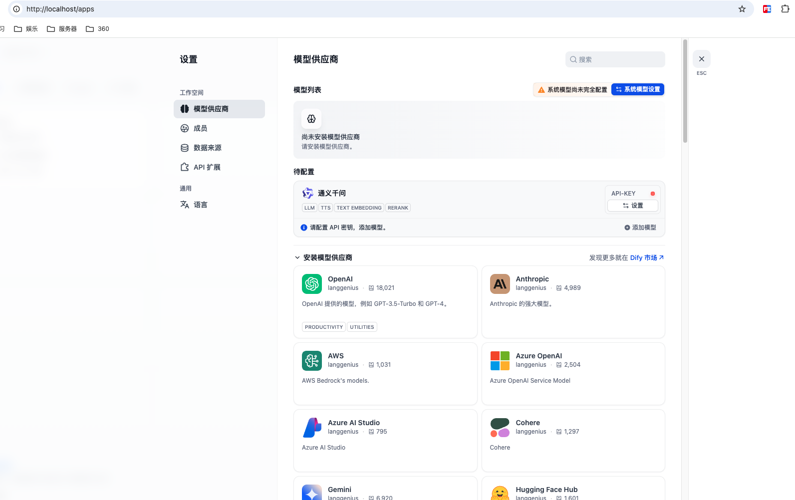Click the AWS card title
The width and height of the screenshot is (795, 500).
tap(336, 356)
